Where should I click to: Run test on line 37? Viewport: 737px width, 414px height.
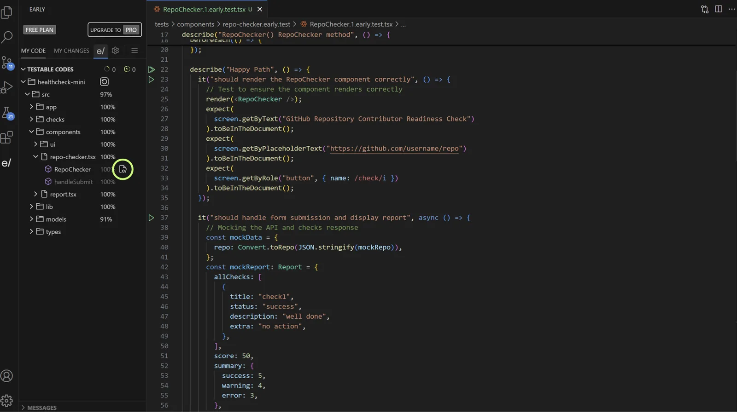tap(152, 218)
